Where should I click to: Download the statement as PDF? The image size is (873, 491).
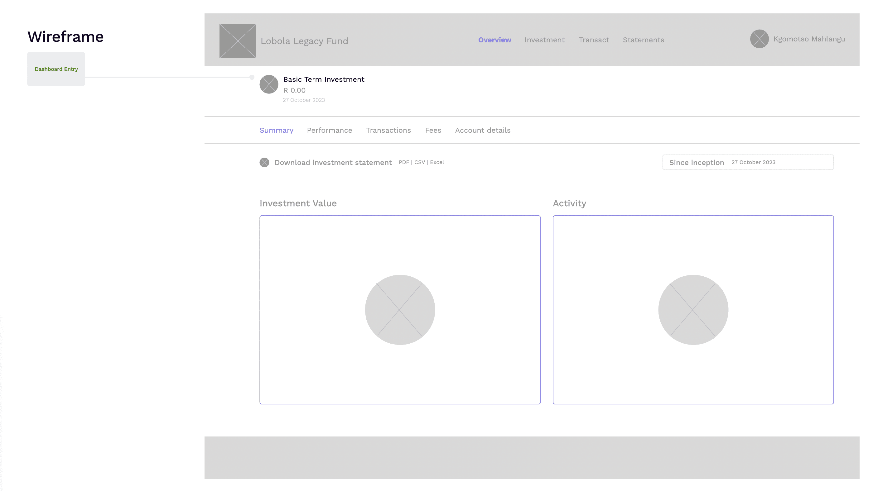pos(404,162)
